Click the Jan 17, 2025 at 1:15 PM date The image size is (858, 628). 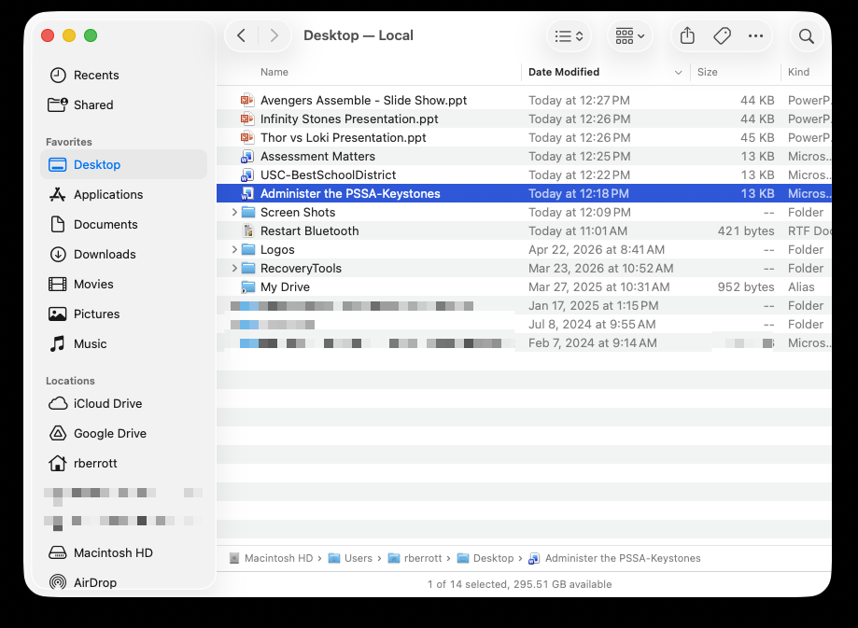593,305
